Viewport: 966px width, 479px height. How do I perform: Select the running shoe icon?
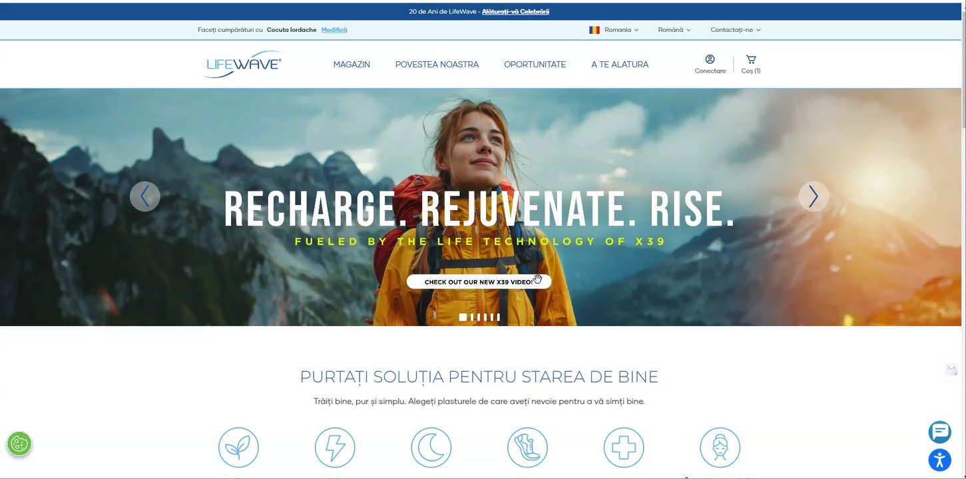point(527,447)
